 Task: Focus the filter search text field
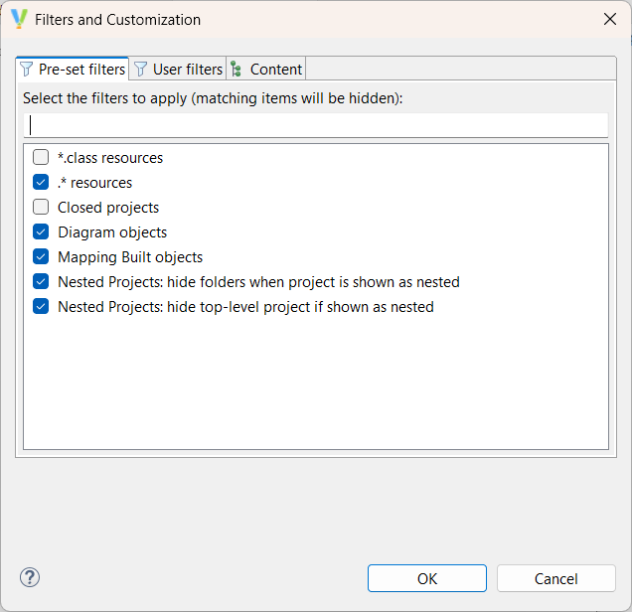(x=315, y=125)
